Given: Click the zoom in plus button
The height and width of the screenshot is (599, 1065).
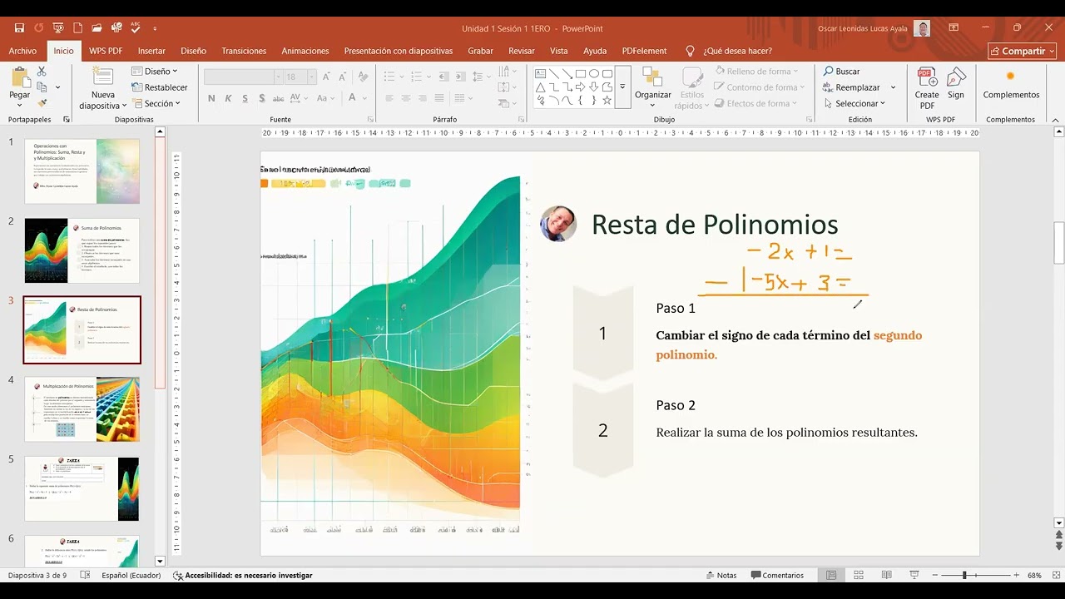Looking at the screenshot, I should [x=1017, y=575].
